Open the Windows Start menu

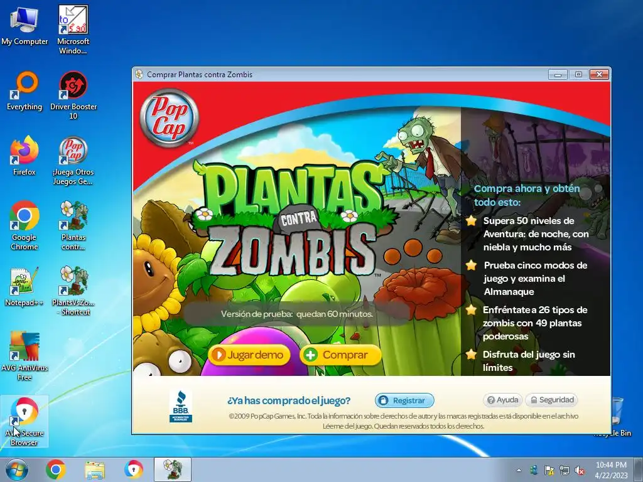click(17, 469)
